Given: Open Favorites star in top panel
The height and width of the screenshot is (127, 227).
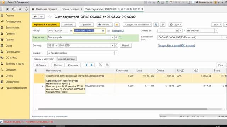Looking at the screenshot, I should coord(7,9).
